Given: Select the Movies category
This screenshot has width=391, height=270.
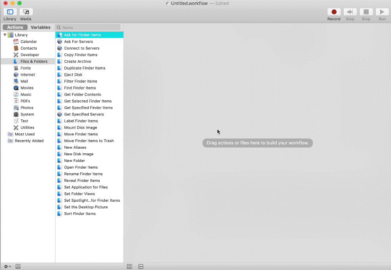Looking at the screenshot, I should point(28,88).
